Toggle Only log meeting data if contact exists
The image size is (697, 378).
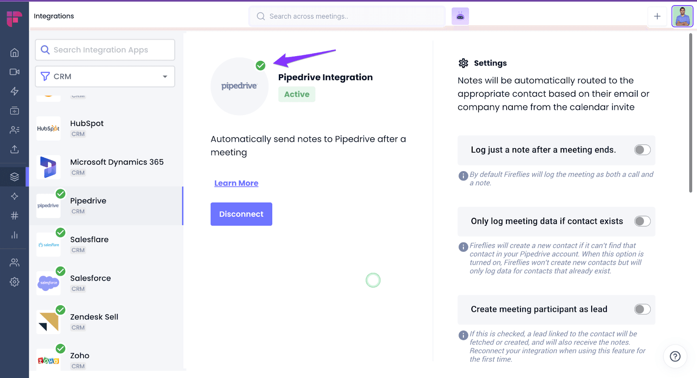(642, 221)
